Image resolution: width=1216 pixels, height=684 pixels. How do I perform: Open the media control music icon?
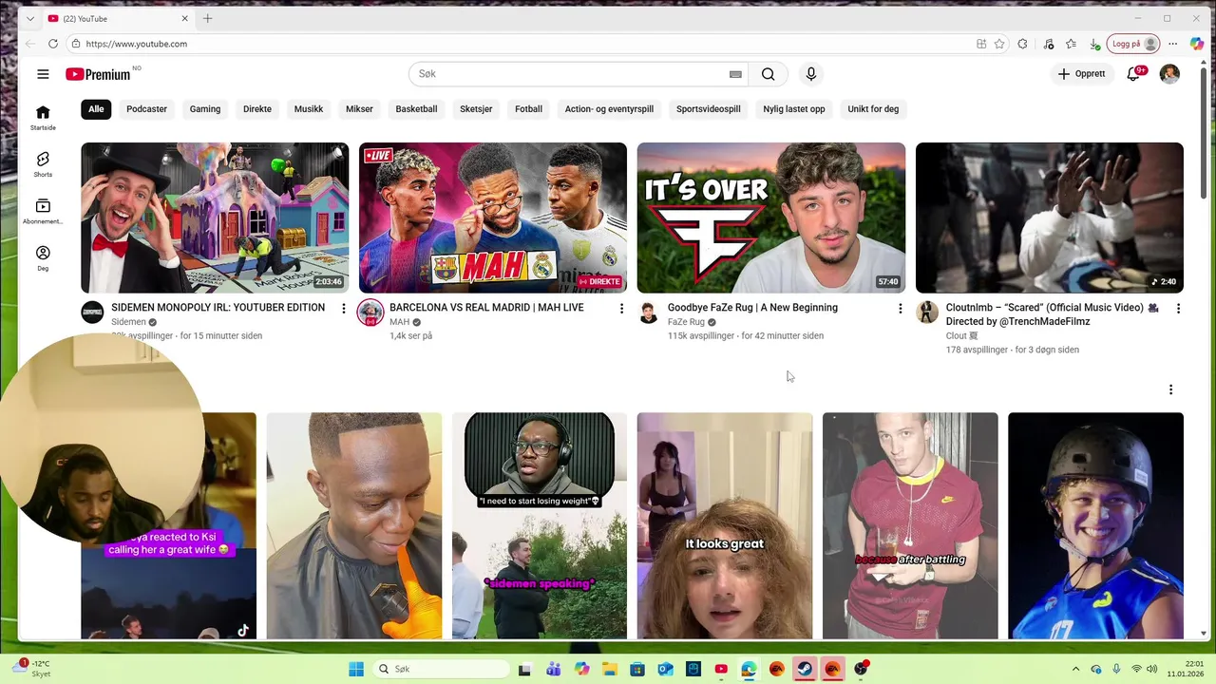1048,44
